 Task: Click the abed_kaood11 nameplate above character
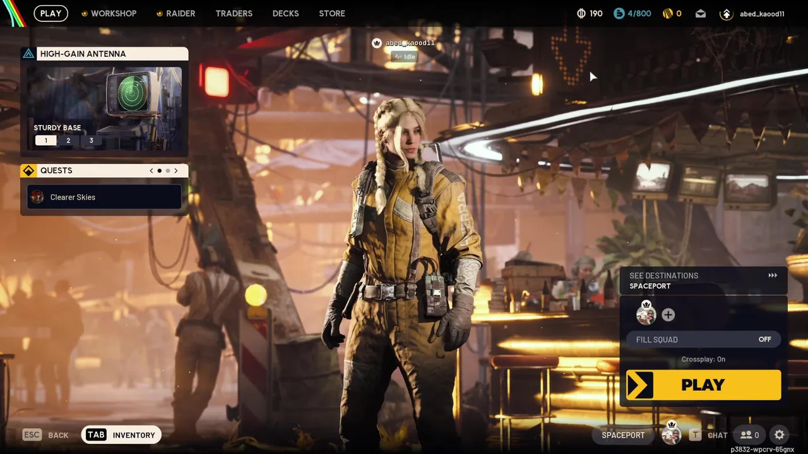click(x=410, y=43)
